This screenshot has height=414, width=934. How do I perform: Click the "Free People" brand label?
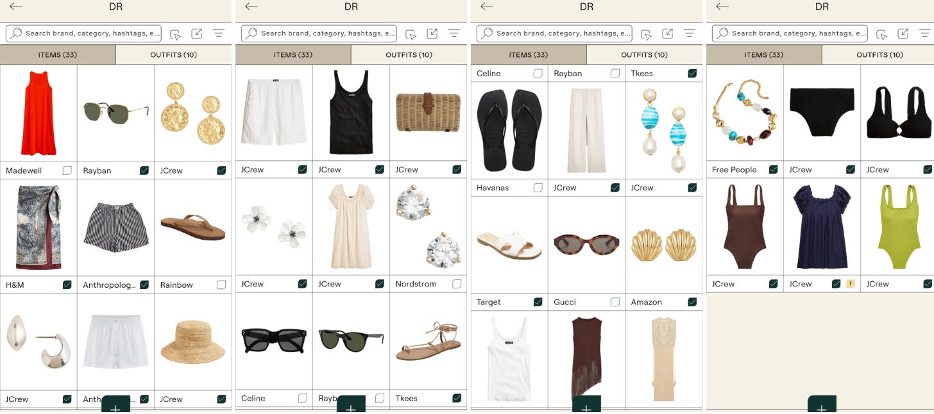[x=734, y=170]
